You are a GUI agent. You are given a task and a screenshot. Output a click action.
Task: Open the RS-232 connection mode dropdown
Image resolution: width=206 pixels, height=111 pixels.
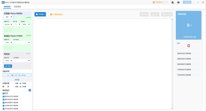(x=8, y=25)
